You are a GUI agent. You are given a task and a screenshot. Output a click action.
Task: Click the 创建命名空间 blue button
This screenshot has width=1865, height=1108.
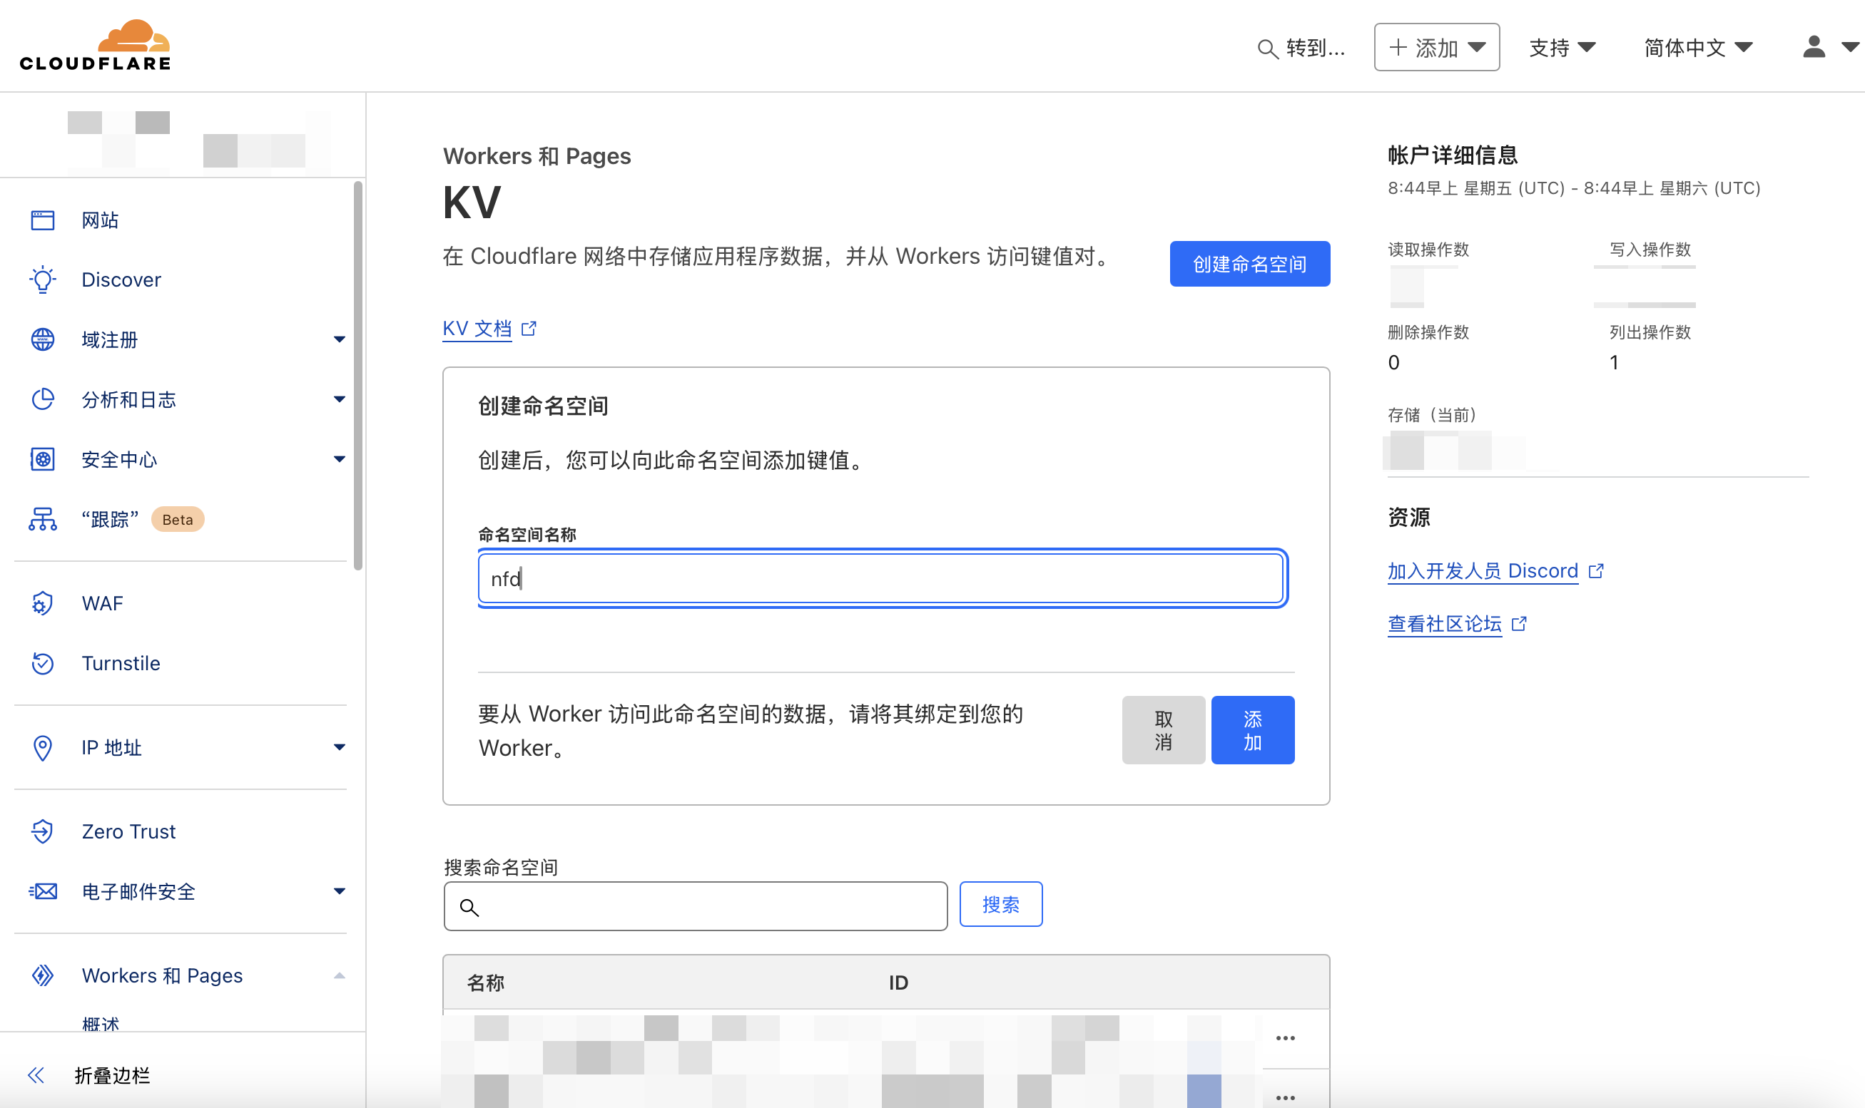(x=1249, y=264)
